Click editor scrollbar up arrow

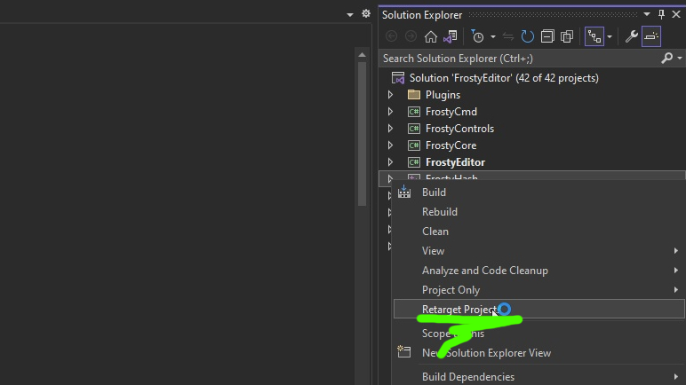(x=362, y=55)
